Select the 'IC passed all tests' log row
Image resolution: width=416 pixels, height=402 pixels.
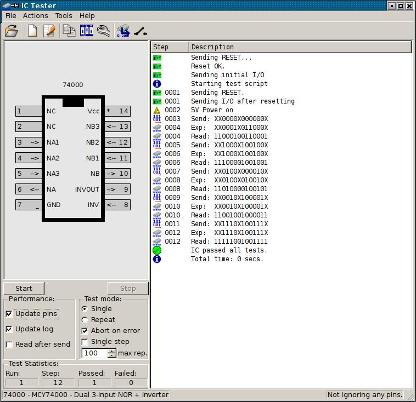pyautogui.click(x=229, y=250)
